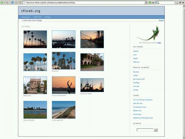This screenshot has width=185, height=139.
Task: Open the Linux section link
Action: click(x=135, y=55)
